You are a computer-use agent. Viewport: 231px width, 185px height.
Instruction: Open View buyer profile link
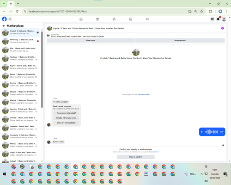pos(144,94)
